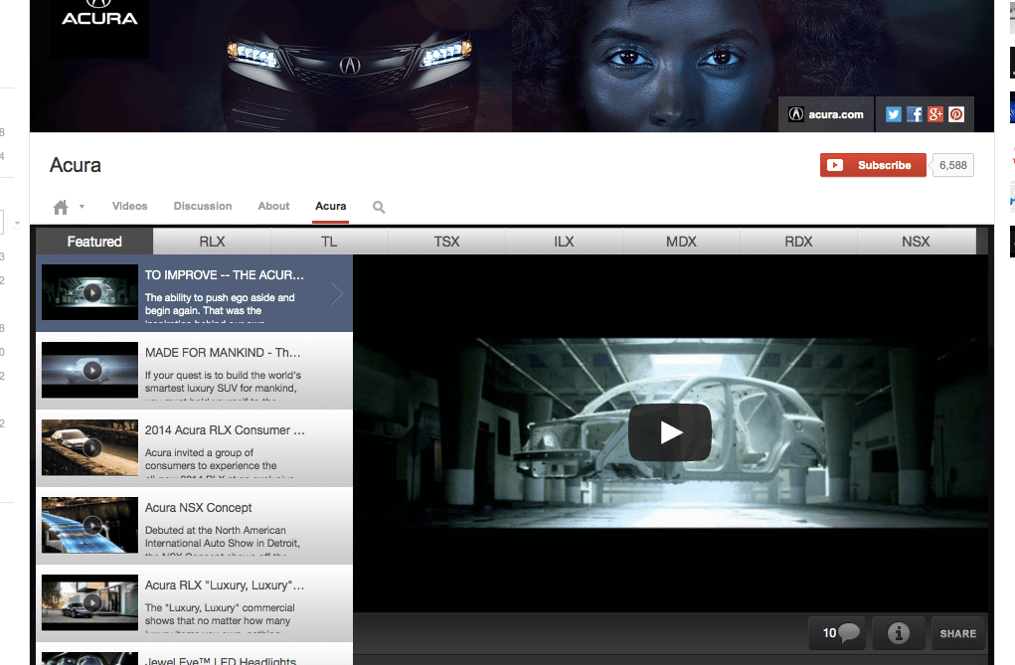Click arrow on selected TO IMPROVE item

coord(337,293)
